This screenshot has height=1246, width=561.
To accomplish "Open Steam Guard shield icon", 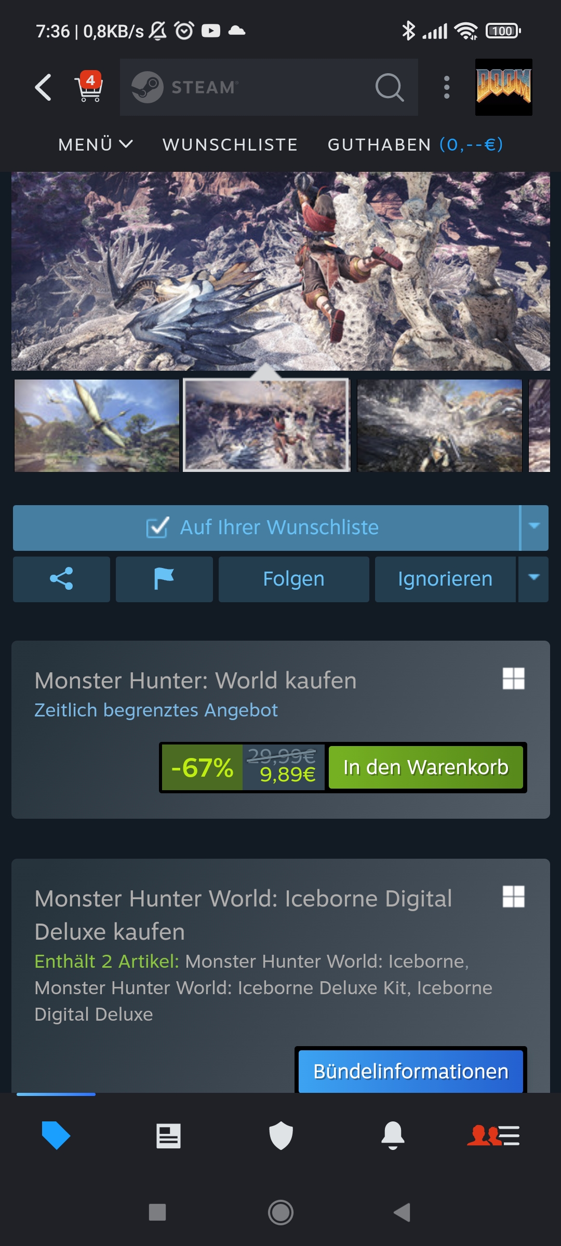I will (x=280, y=1135).
